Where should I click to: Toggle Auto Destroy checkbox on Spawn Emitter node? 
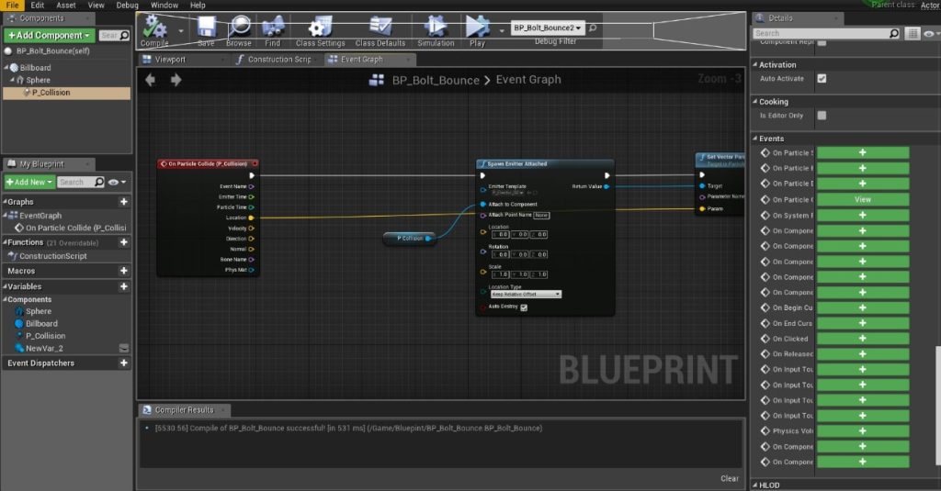[524, 307]
